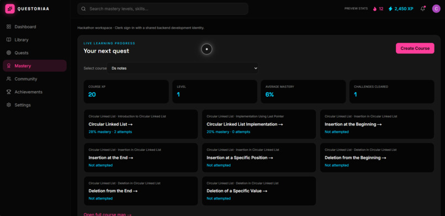Image resolution: width=445 pixels, height=216 pixels.
Task: Open the Circular Linked List quest card
Action: (141, 124)
